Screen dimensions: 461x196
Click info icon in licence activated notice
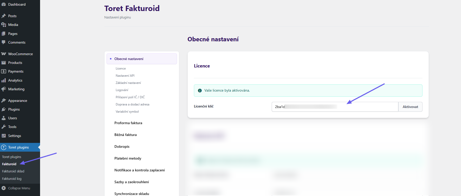pos(200,91)
